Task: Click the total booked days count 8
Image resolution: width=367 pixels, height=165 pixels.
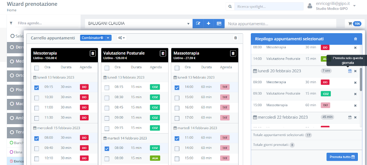Action: coord(292,145)
